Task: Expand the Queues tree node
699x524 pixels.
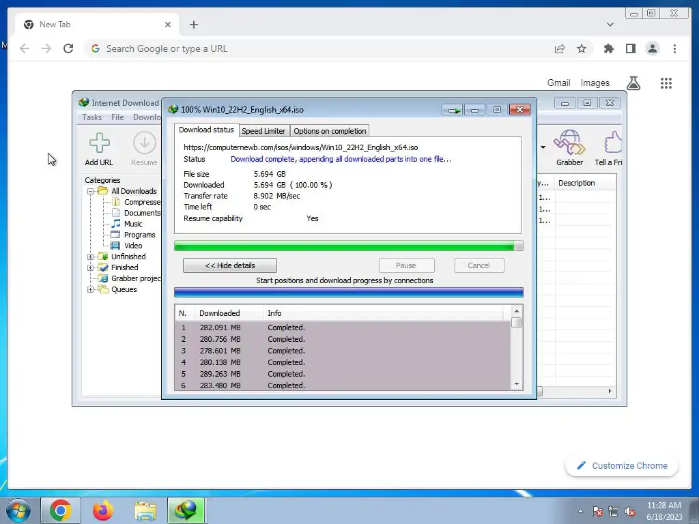Action: click(x=91, y=289)
